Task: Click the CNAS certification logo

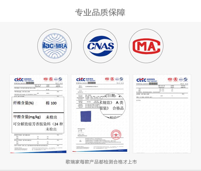Action: click(100, 46)
